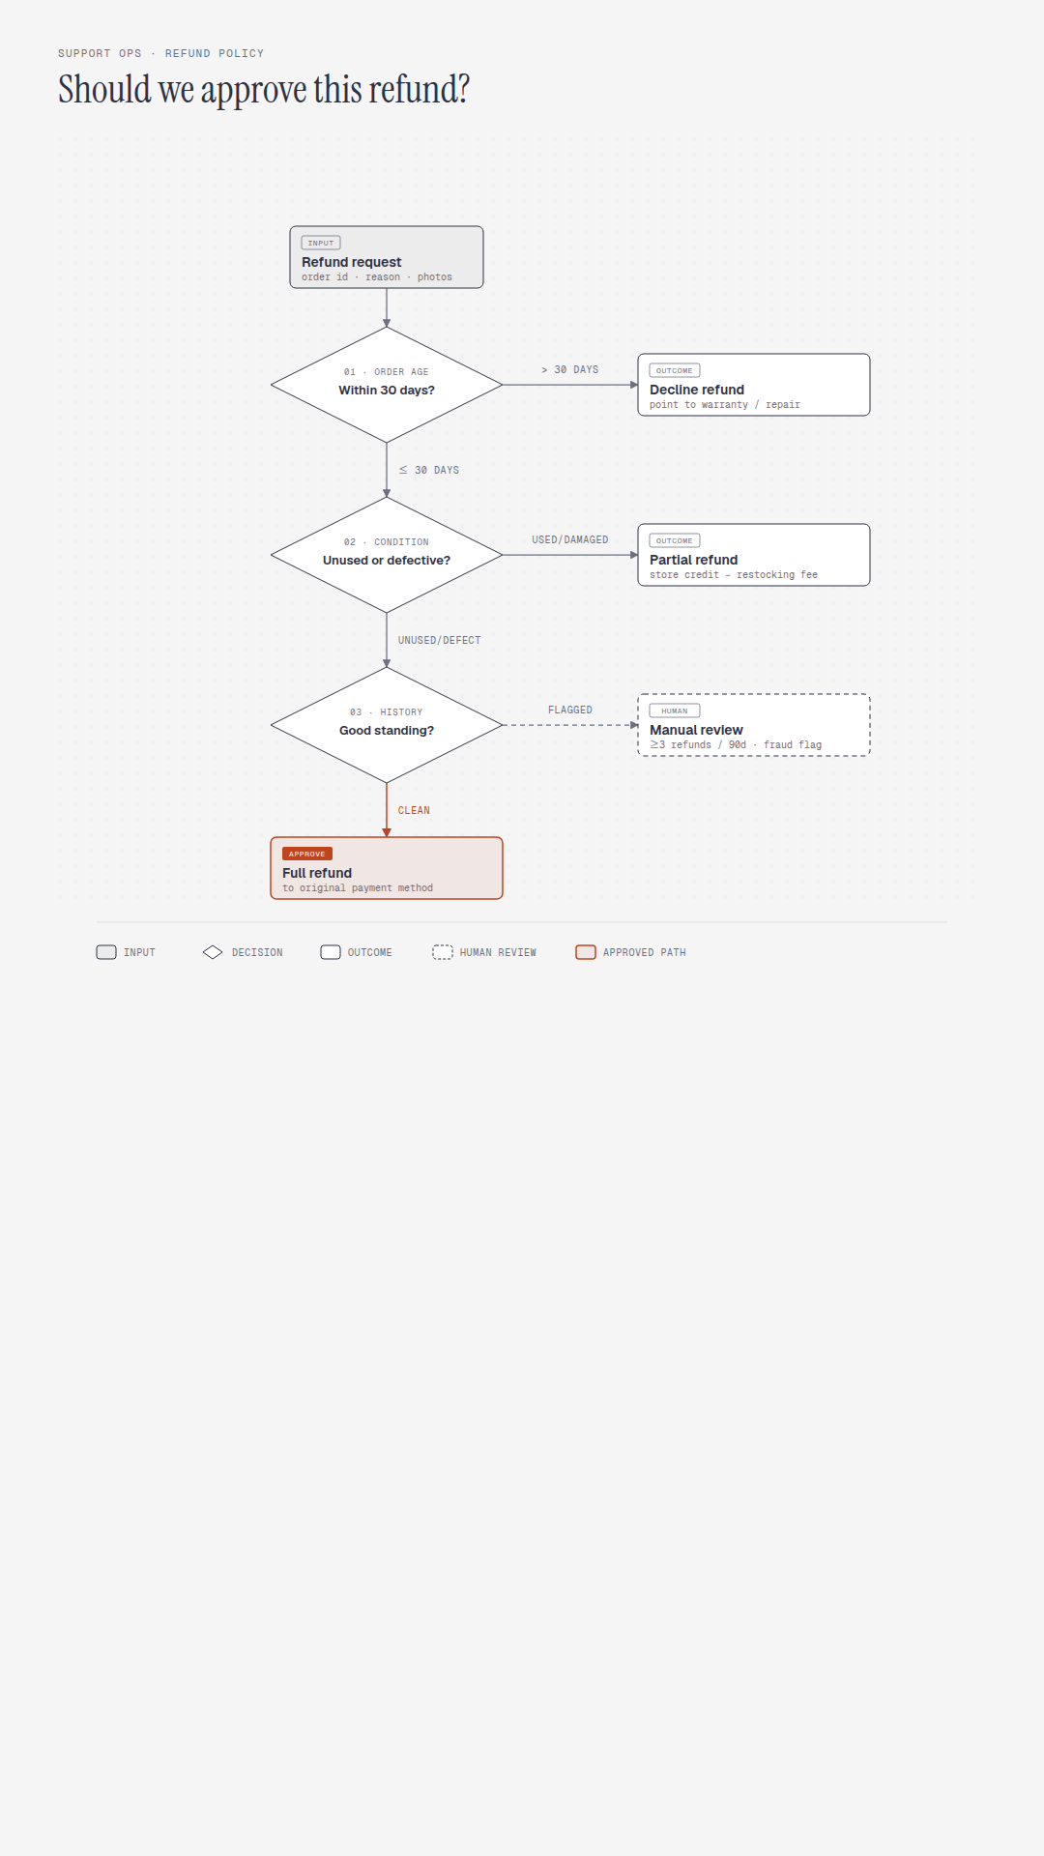Click the REFUND POLICY breadcrumb text

215,53
